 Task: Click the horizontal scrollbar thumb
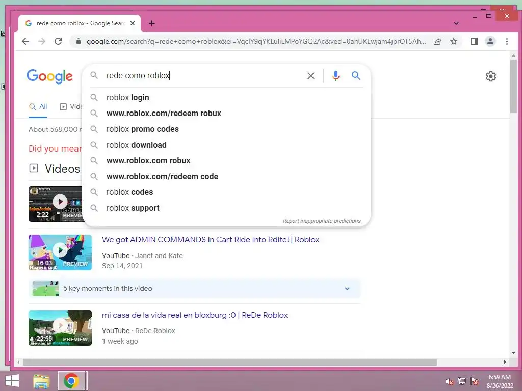[x=230, y=362]
